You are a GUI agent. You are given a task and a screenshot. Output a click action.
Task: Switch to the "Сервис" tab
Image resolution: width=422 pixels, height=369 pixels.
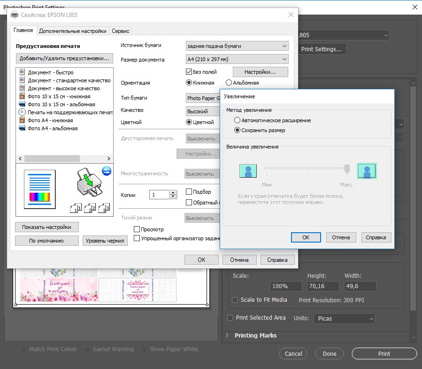point(120,31)
